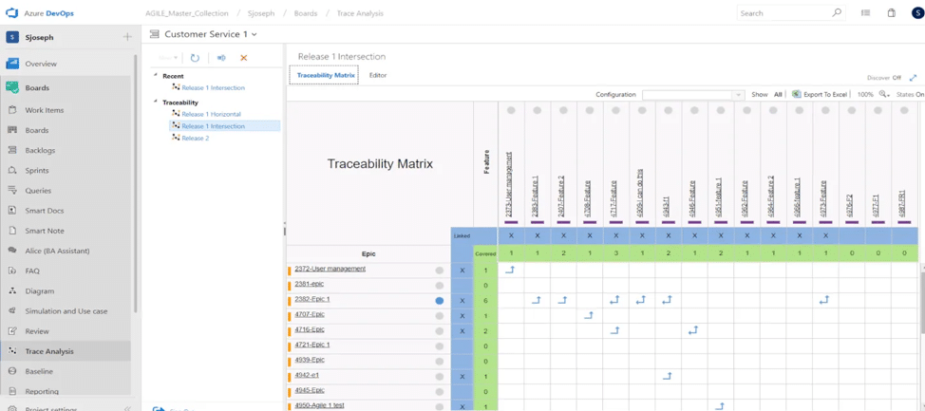Open the New dropdown in tree toolbar
The image size is (925, 411).
pyautogui.click(x=168, y=58)
